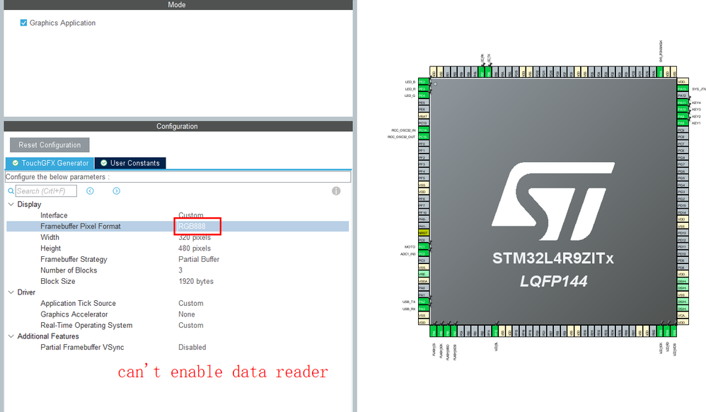Screen dimensions: 706x412
Task: Click the info icon in Configuration panel
Action: pyautogui.click(x=336, y=191)
